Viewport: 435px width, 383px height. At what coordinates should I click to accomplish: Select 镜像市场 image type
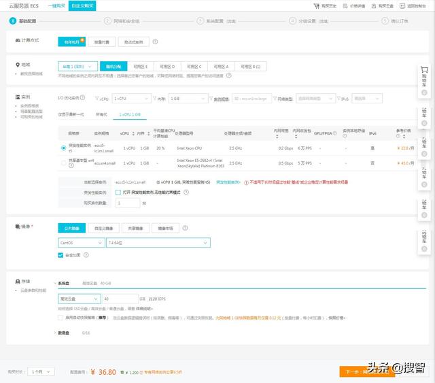[x=165, y=229]
